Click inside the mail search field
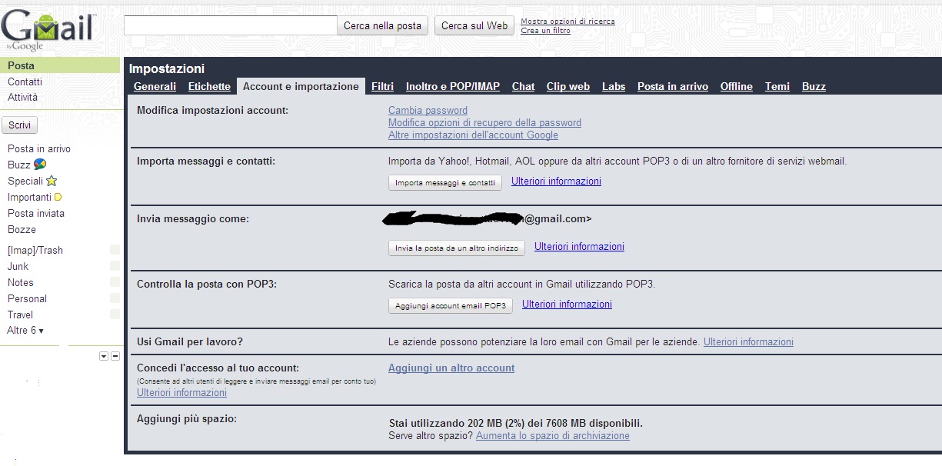 (230, 25)
